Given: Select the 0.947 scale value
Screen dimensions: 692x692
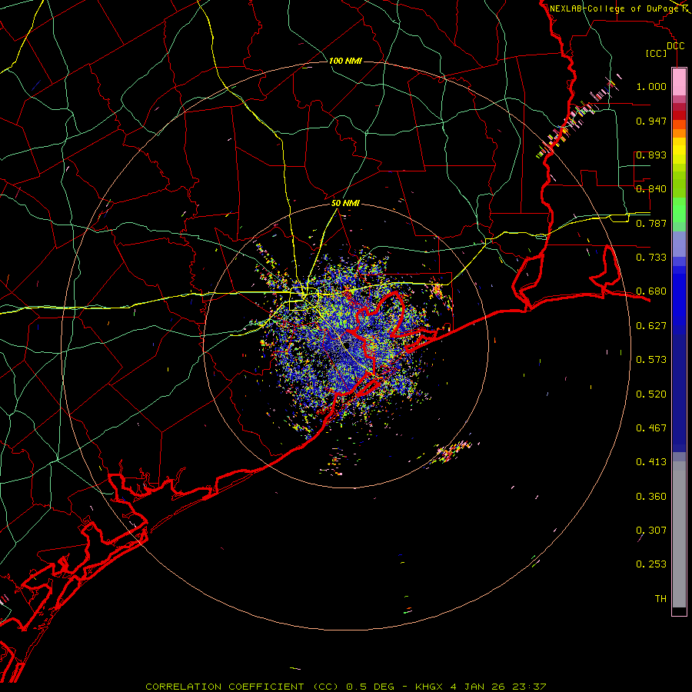Looking at the screenshot, I should click(x=651, y=121).
